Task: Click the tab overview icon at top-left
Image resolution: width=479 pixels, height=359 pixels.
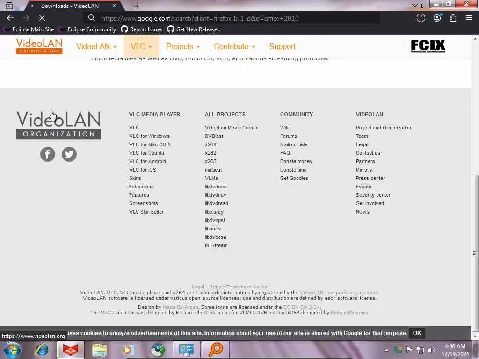Action: pyautogui.click(x=9, y=6)
